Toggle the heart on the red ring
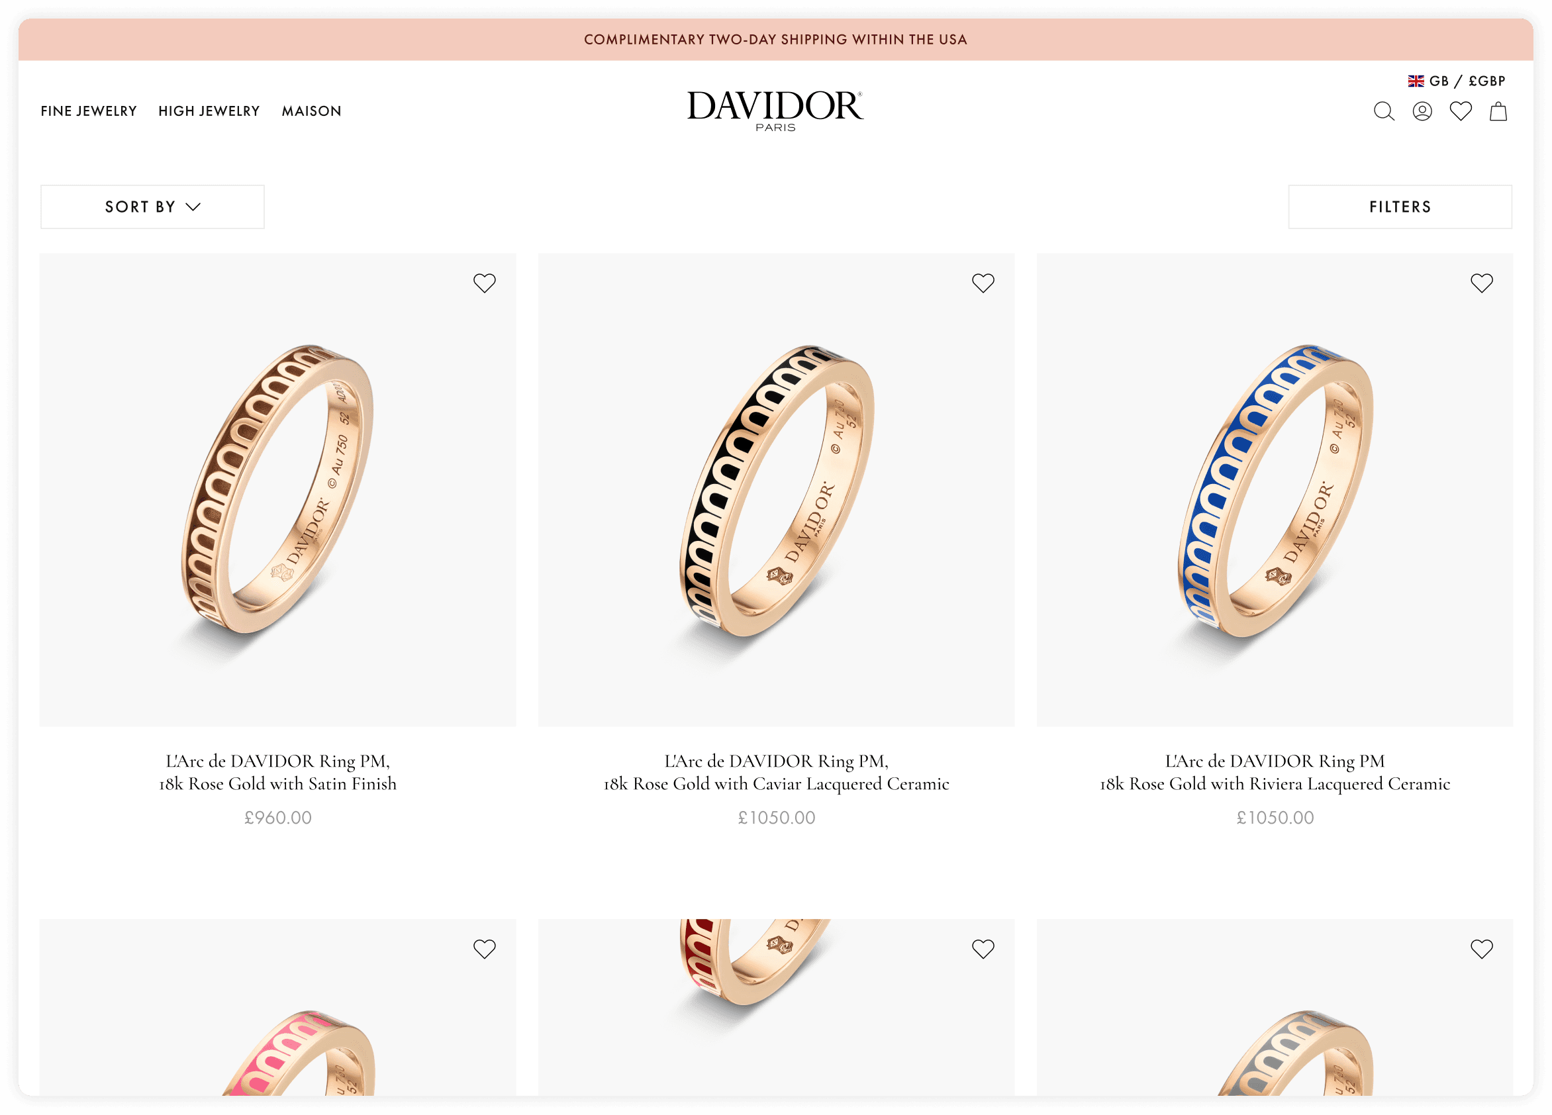1552x1115 pixels. click(x=983, y=949)
